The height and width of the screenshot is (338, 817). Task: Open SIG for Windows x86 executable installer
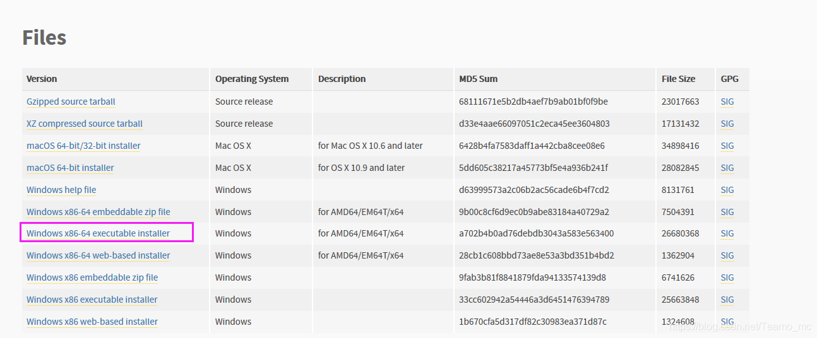tap(727, 300)
